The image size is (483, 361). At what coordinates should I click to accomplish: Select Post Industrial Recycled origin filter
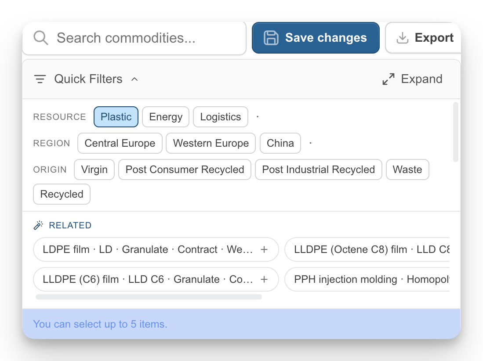[x=319, y=170]
